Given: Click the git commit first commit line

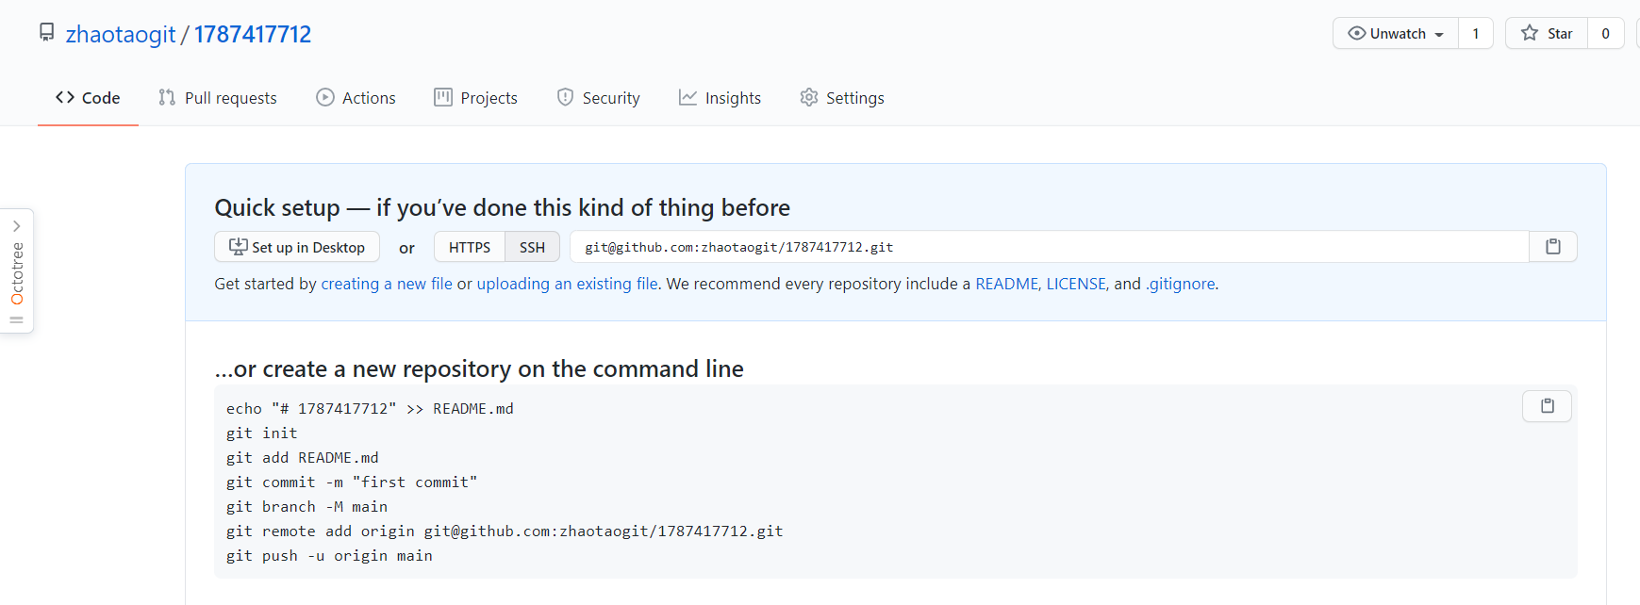Looking at the screenshot, I should pos(352,482).
